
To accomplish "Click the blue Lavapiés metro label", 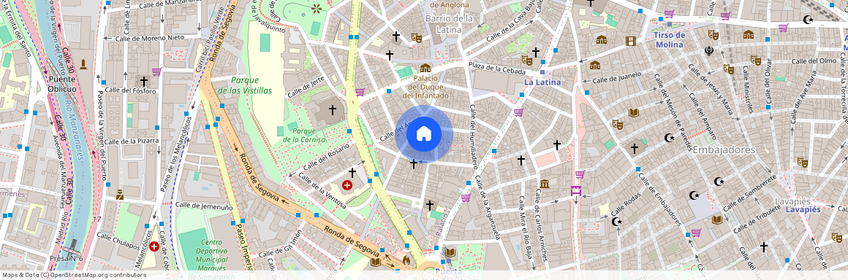I will coord(803,209).
